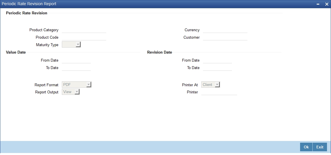The width and height of the screenshot is (331, 155).
Task: Click the Printer input field
Action: click(x=219, y=92)
